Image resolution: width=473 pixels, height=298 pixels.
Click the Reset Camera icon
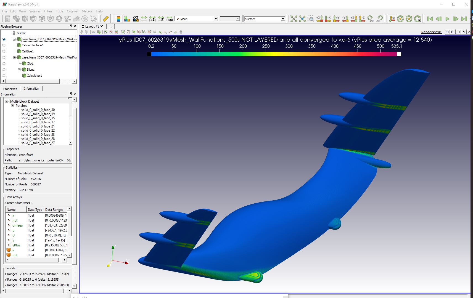(294, 19)
